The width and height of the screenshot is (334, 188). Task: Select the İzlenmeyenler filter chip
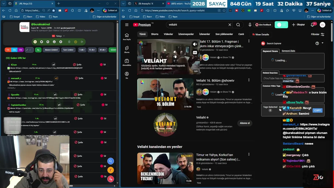(186, 34)
